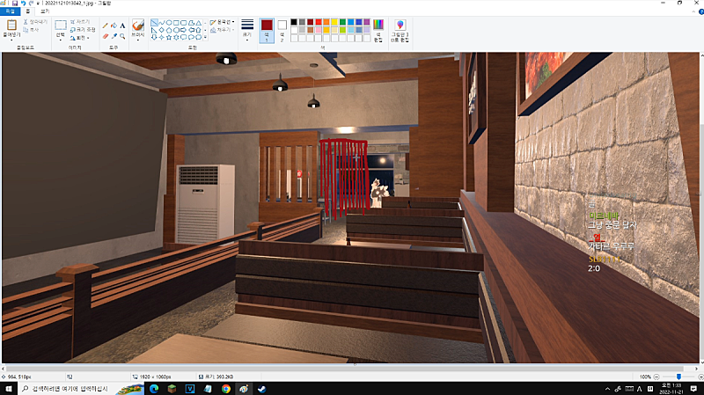The height and width of the screenshot is (395, 704).
Task: Select the Eraser tool
Action: 105,36
